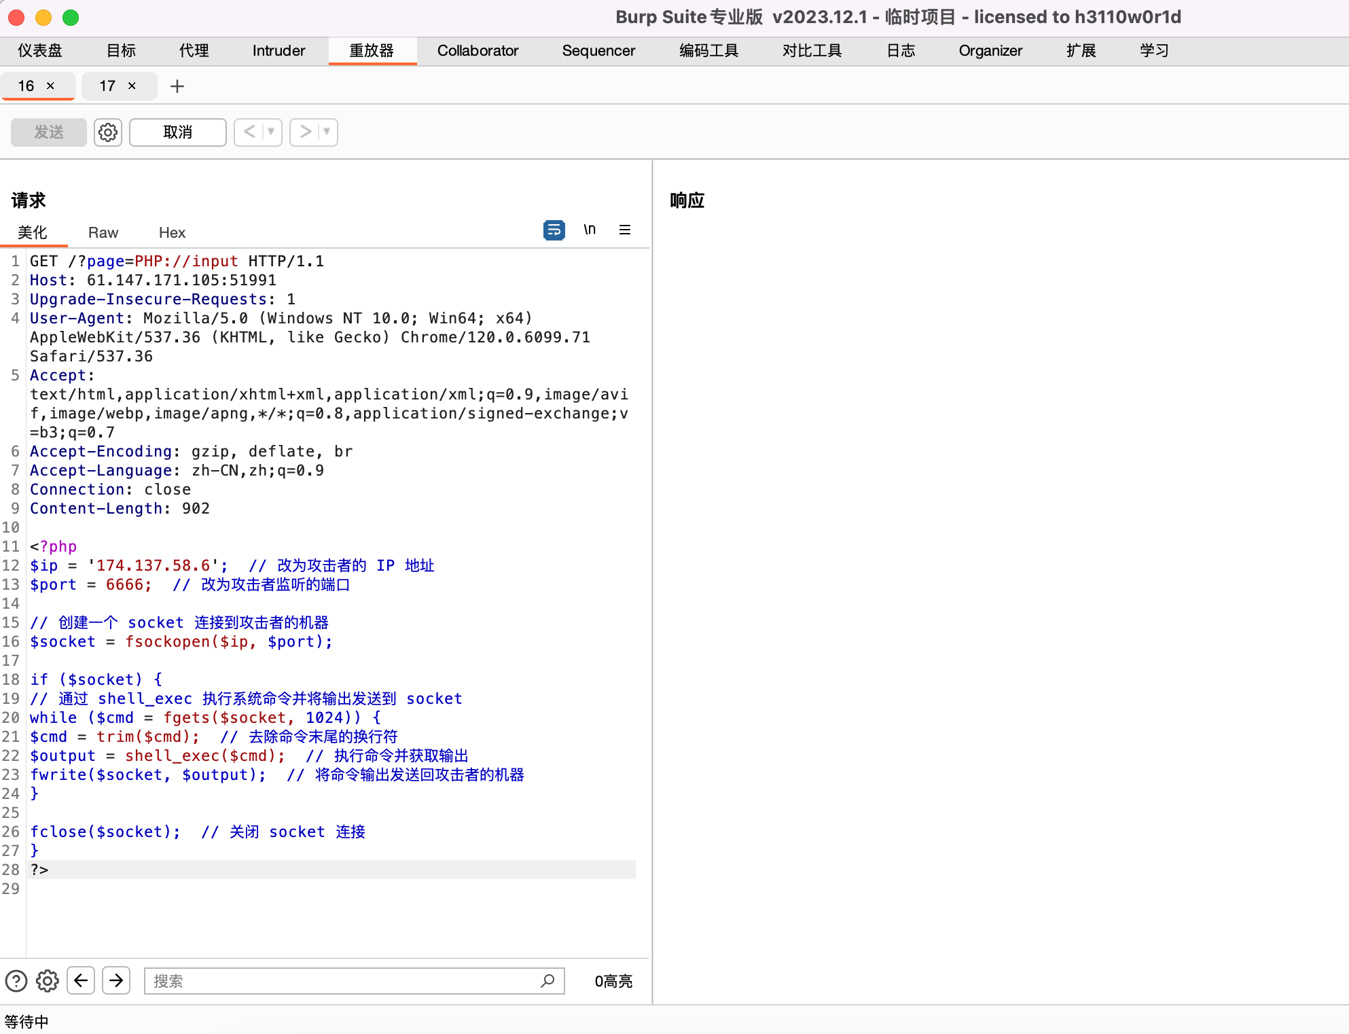1349x1034 pixels.
Task: Switch to the Intruder tab
Action: (277, 50)
